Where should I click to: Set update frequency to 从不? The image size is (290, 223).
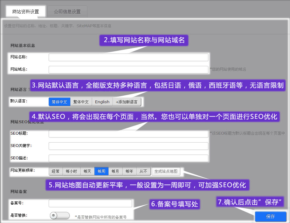(x=143, y=171)
